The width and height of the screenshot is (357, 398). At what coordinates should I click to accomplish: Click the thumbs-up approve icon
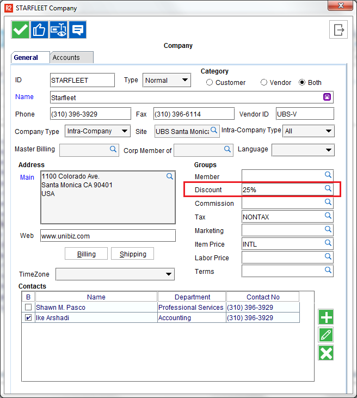(x=40, y=29)
